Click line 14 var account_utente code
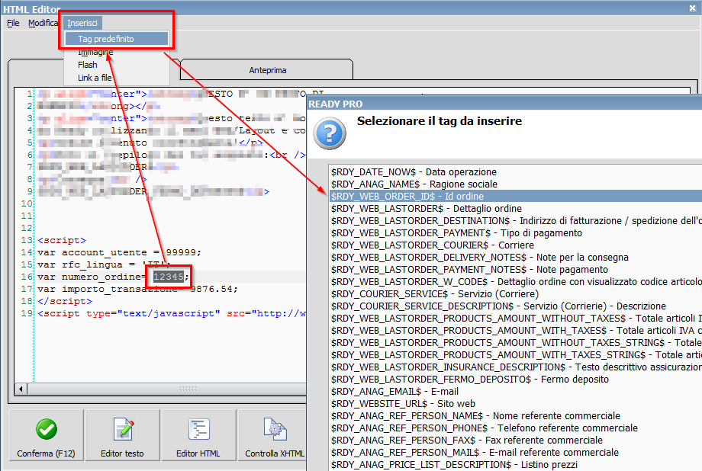 [119, 252]
